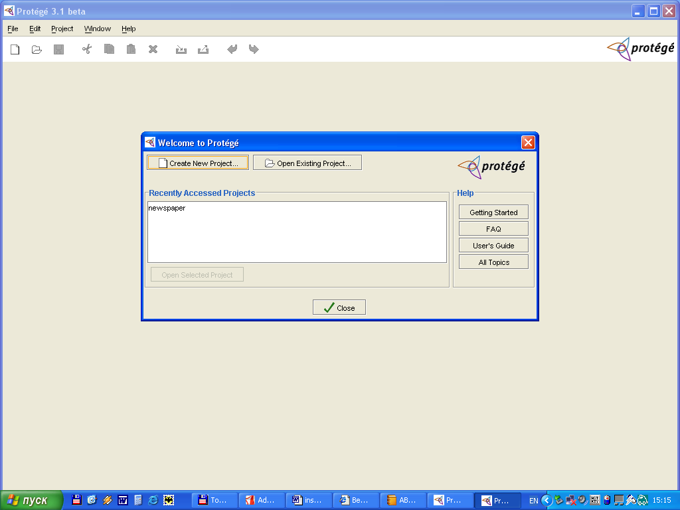Open All Topics help
Viewport: 680px width, 510px height.
[493, 262]
